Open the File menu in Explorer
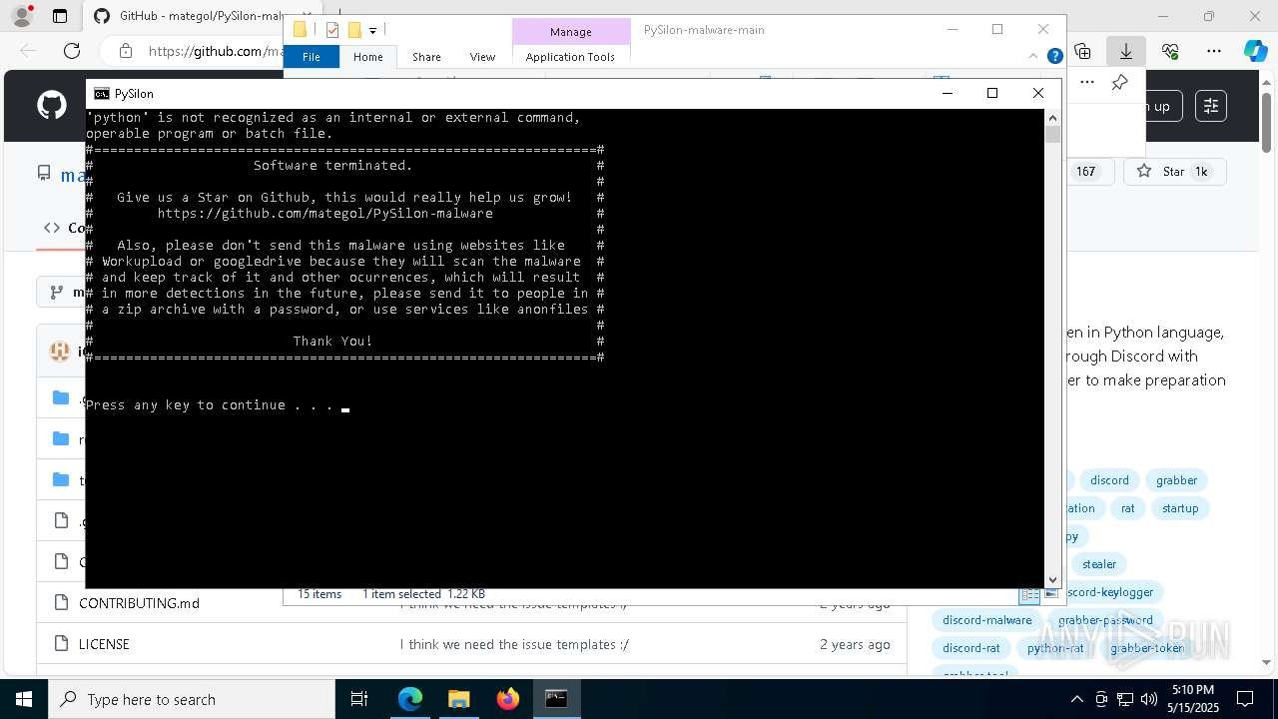Screen dimensions: 1278x719 [x=312, y=57]
